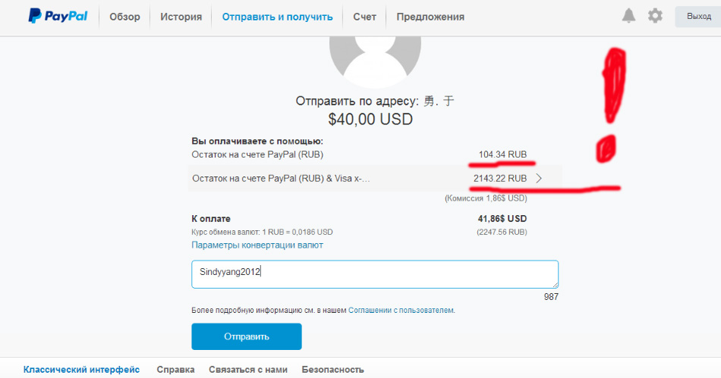Open the Счет tab
Image resolution: width=721 pixels, height=378 pixels.
pos(364,17)
